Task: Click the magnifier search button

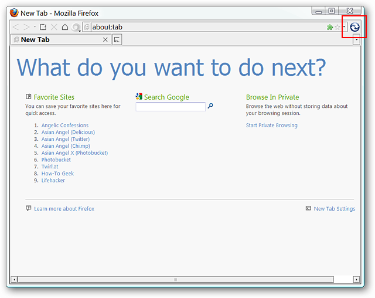Action: (210, 106)
